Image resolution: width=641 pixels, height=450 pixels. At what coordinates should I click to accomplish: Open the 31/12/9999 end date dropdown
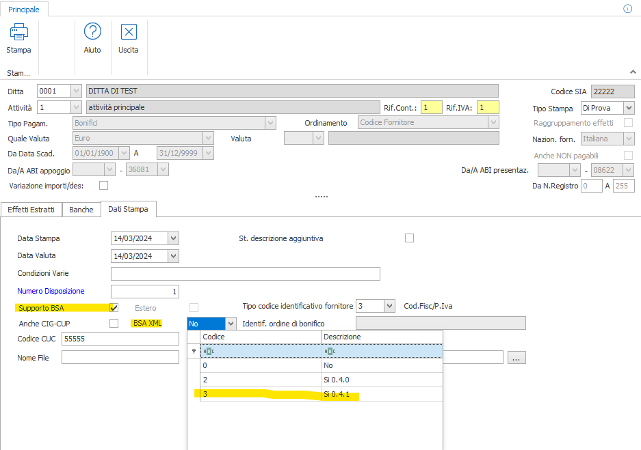pos(208,153)
